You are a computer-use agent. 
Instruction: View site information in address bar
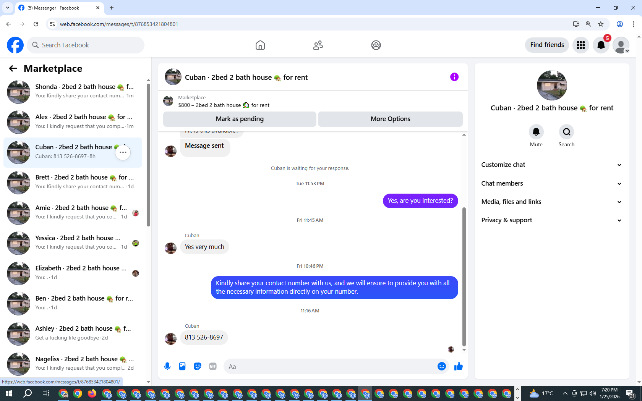52,24
